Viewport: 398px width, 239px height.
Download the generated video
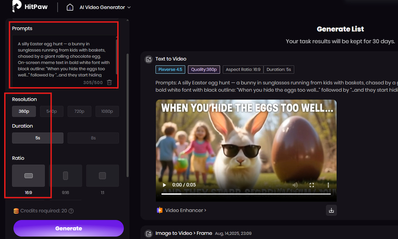pos(331,210)
